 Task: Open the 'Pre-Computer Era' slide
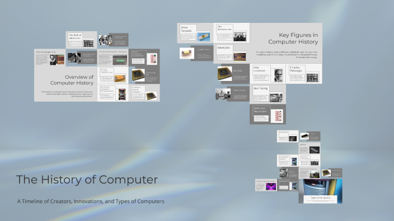tap(50, 57)
